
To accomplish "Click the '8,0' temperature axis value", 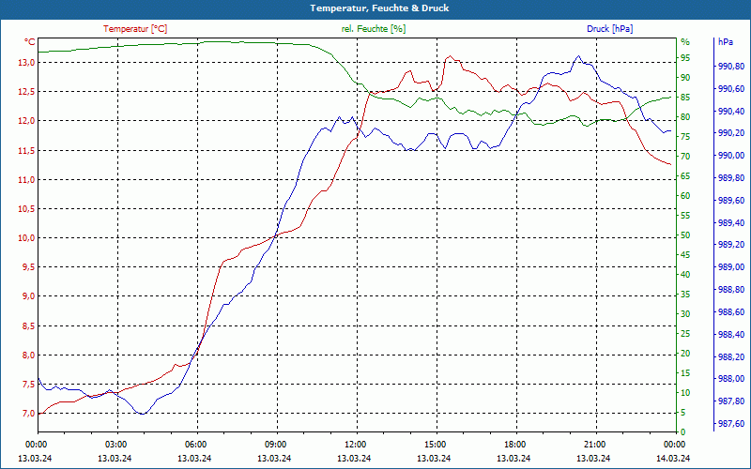I will tap(28, 356).
